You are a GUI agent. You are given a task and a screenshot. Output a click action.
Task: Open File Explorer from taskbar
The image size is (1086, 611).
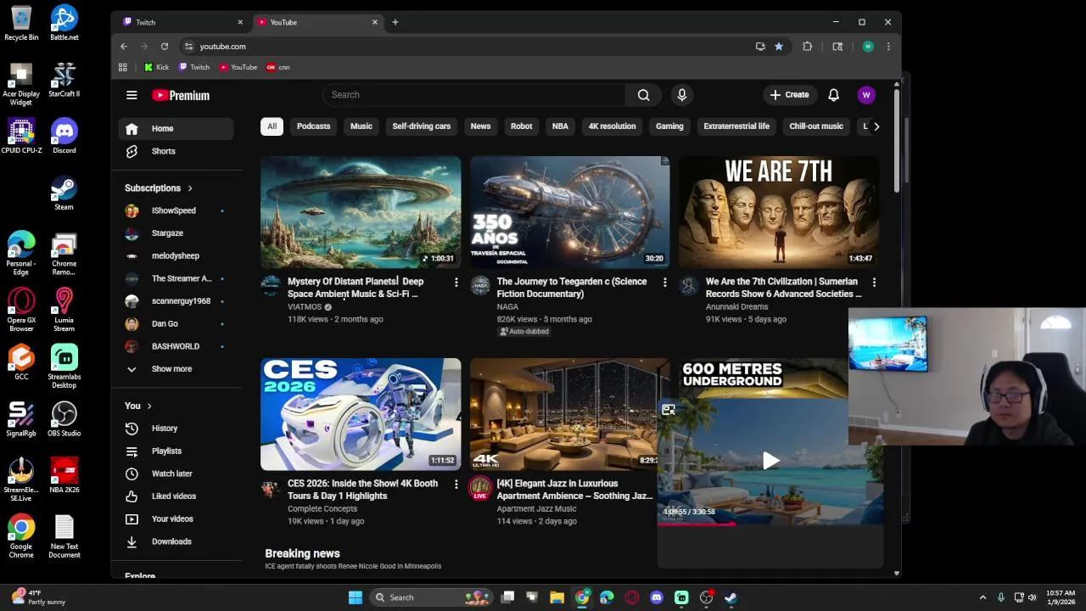557,597
